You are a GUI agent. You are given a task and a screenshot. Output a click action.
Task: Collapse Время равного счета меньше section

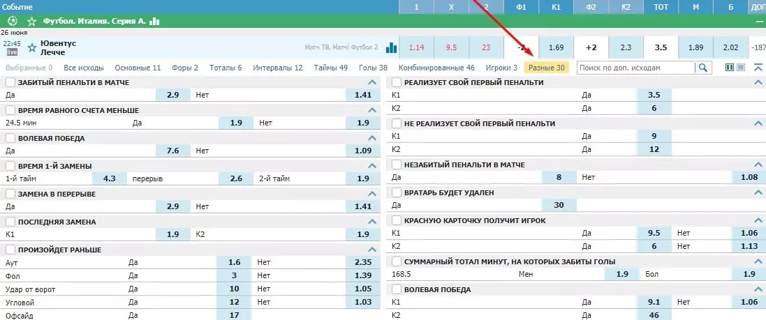[372, 110]
